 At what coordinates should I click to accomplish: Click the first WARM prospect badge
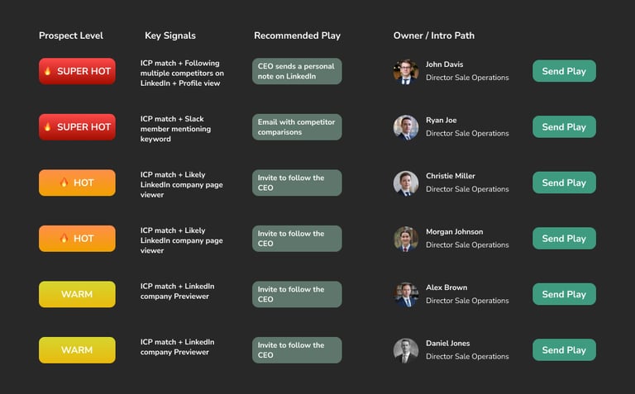[77, 294]
